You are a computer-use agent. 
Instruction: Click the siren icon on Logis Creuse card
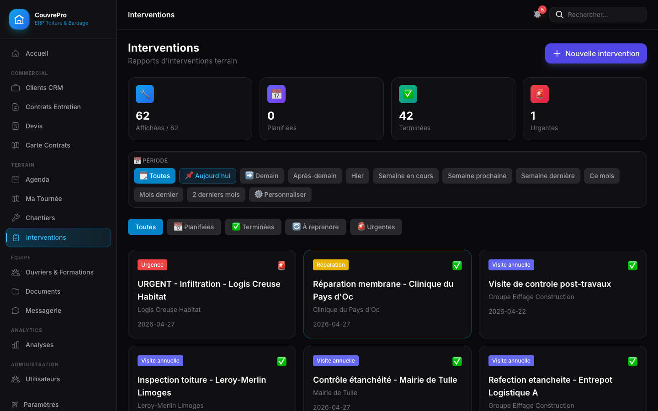(282, 265)
